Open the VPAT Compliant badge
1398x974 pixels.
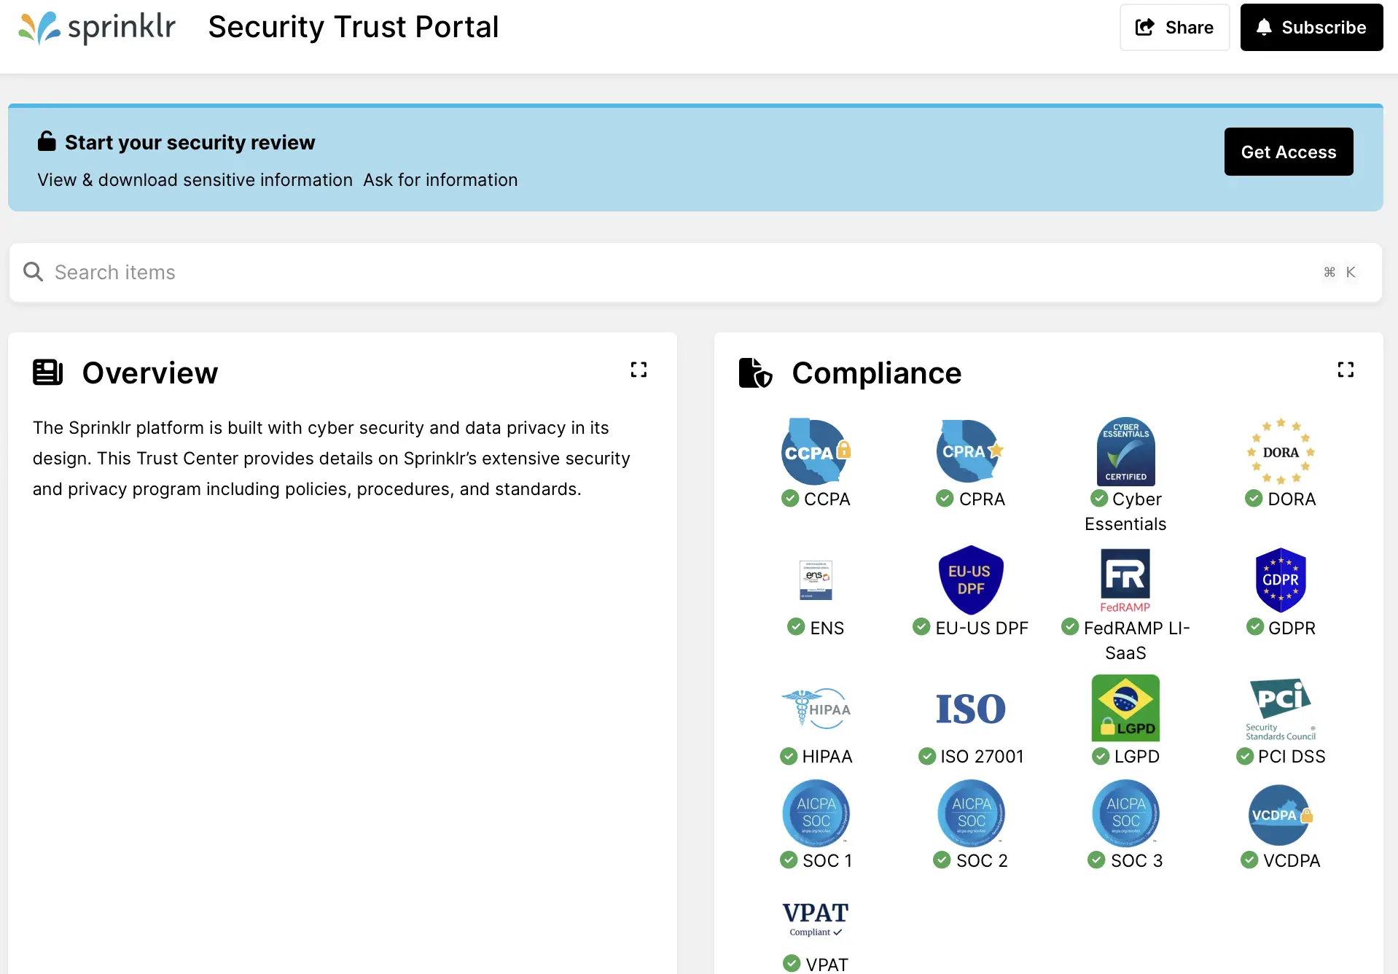(816, 919)
